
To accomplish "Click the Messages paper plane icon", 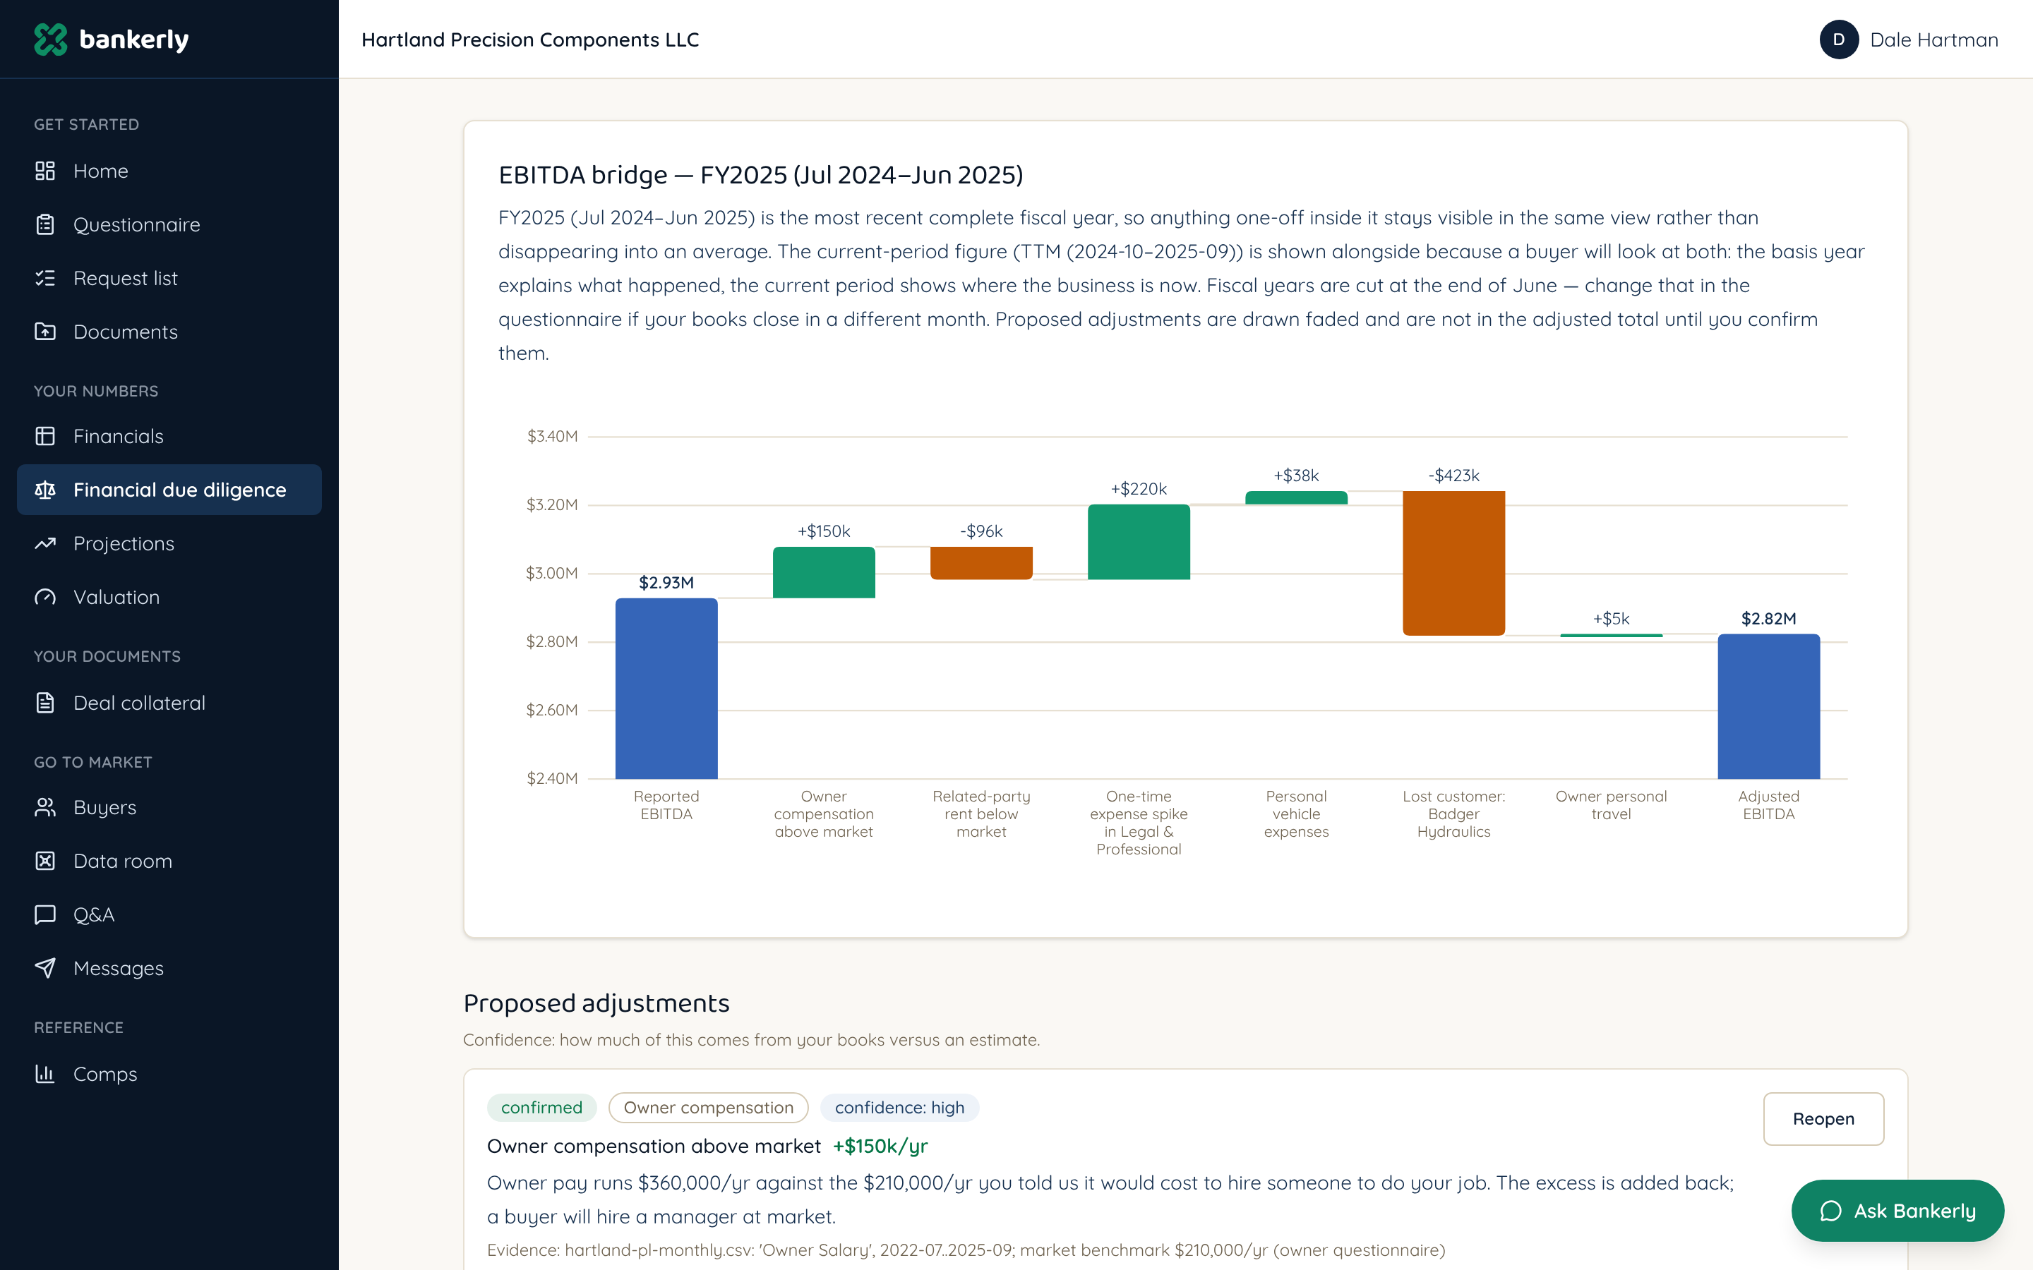I will pyautogui.click(x=45, y=969).
